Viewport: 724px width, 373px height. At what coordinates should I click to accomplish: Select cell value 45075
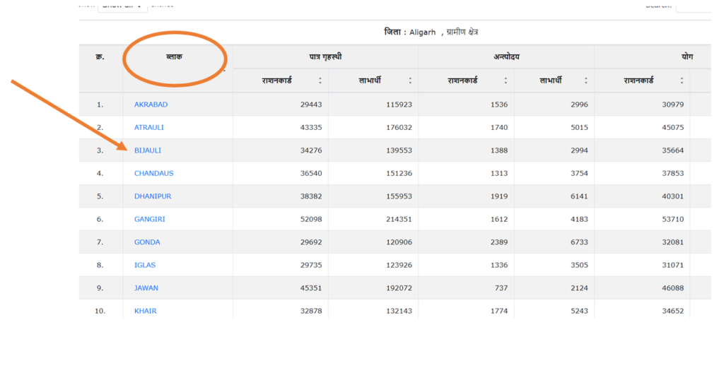673,127
